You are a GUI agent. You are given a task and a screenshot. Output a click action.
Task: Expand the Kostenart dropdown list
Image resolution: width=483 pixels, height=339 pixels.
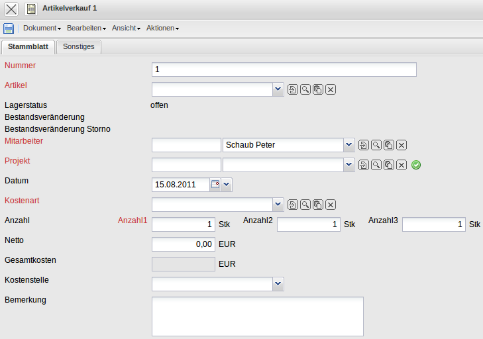point(278,205)
